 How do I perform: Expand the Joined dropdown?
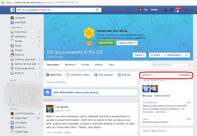(139, 55)
